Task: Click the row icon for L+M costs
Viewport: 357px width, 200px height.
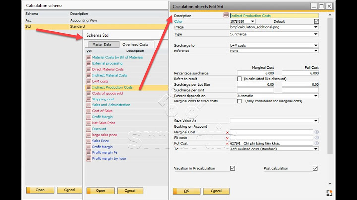Action: point(89,81)
